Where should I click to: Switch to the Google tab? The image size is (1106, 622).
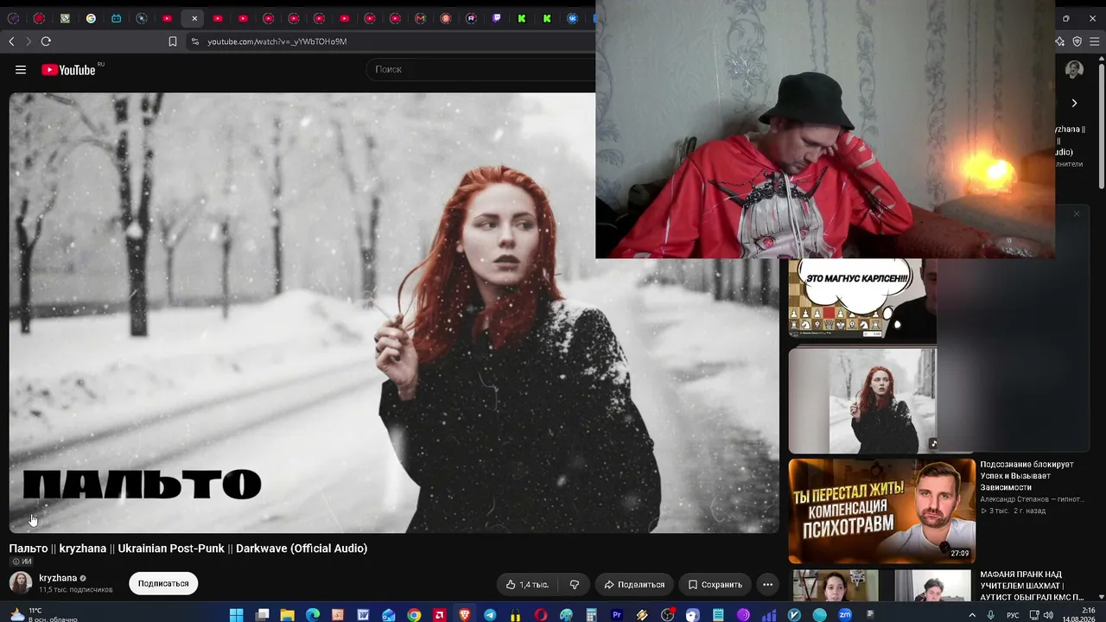[x=91, y=18]
